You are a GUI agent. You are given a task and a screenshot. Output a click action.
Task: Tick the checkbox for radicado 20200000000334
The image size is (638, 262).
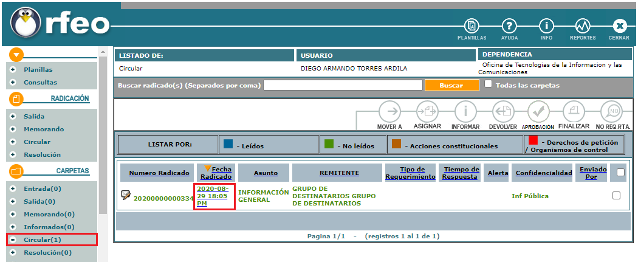(616, 196)
